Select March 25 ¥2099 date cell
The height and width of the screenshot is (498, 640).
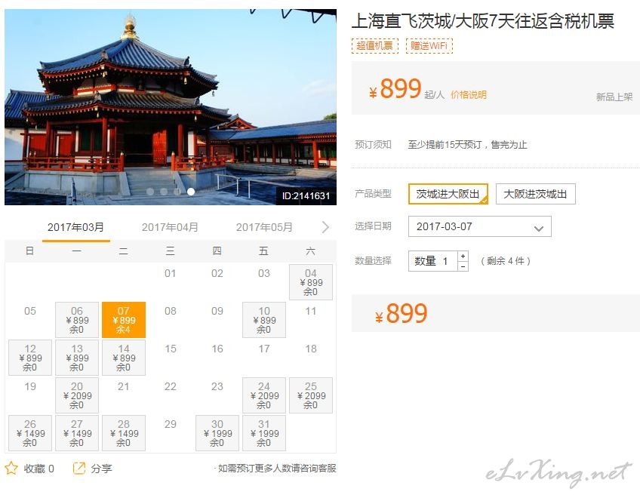311,395
